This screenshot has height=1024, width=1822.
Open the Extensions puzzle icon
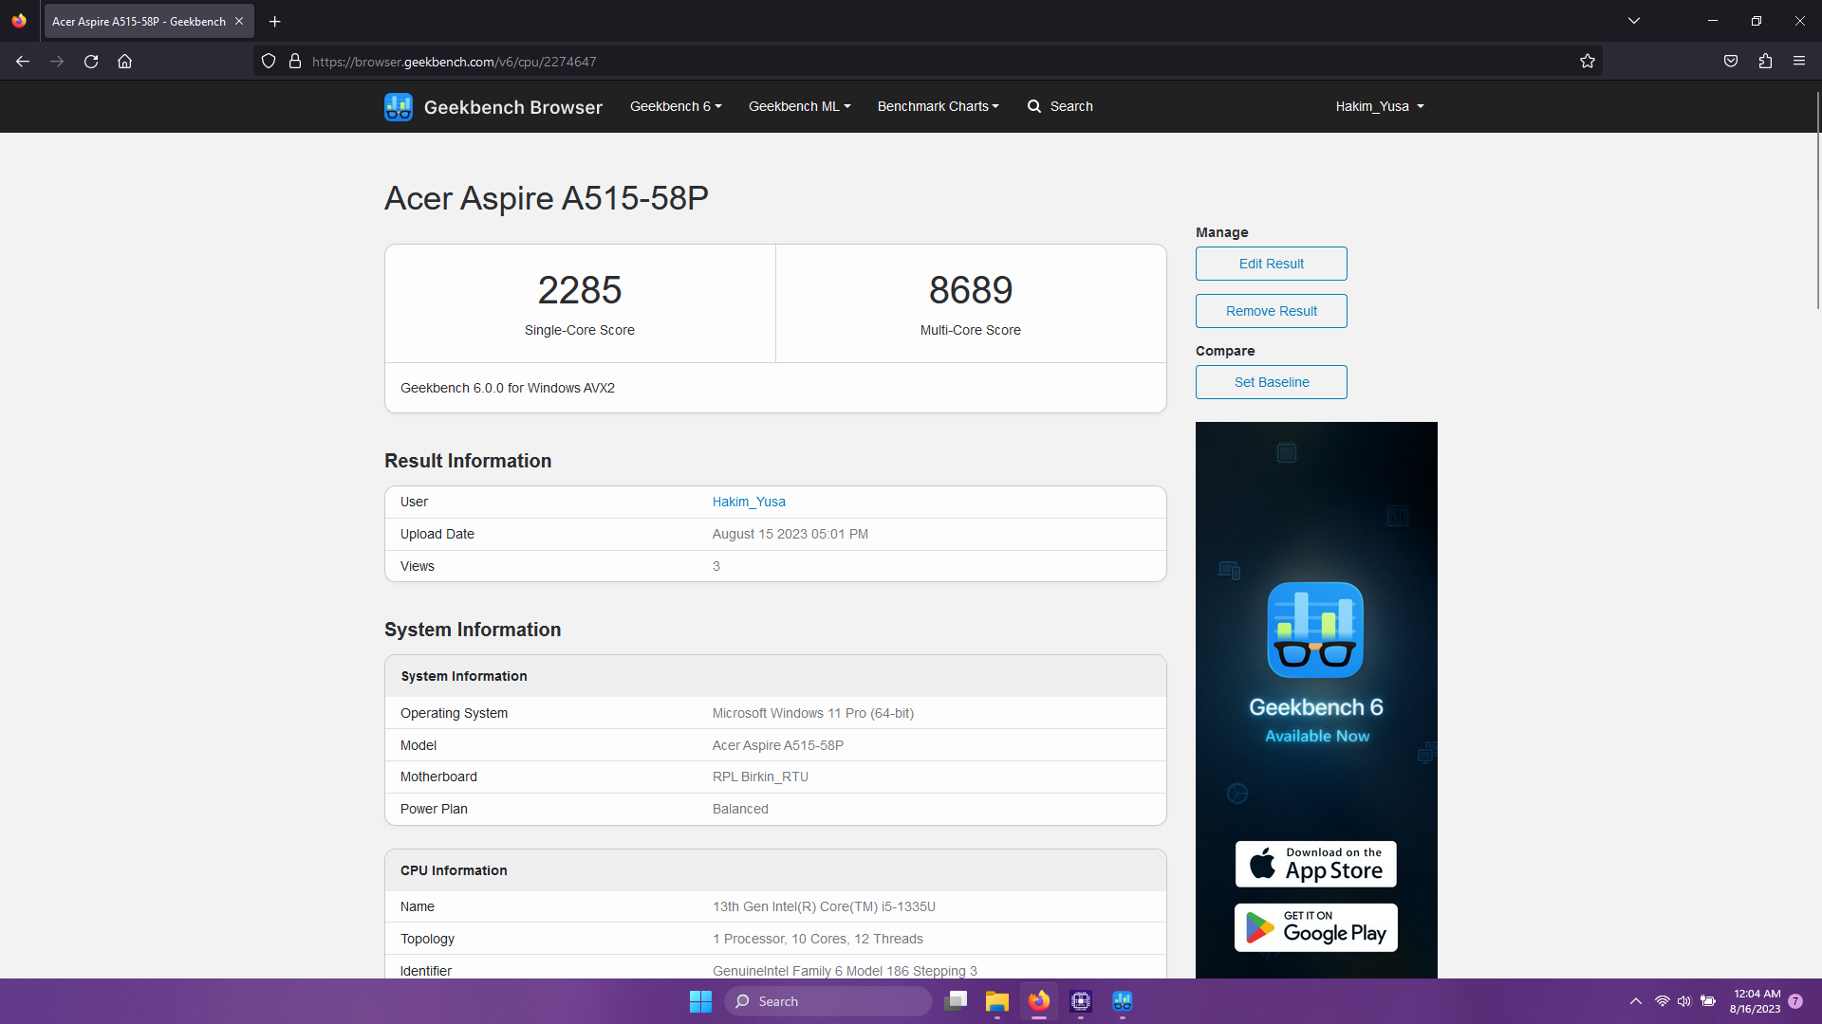click(x=1765, y=62)
